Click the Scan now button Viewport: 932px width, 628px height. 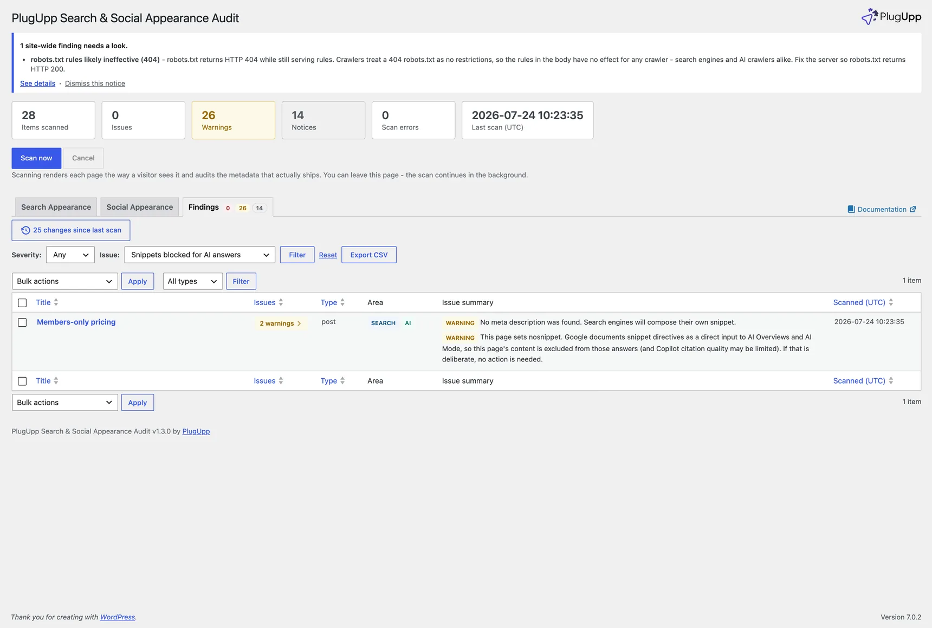point(36,158)
